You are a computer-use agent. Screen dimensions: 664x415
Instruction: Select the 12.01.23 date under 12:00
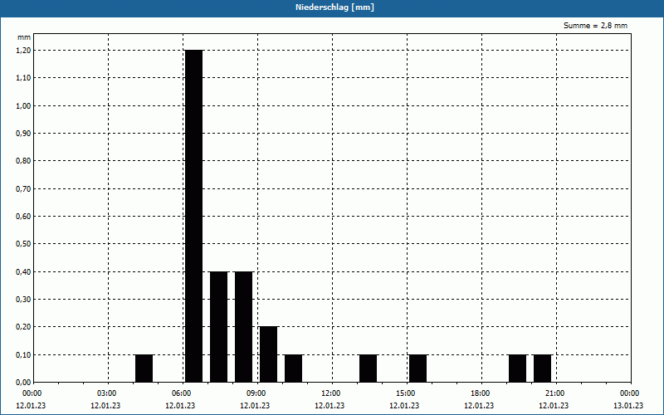coord(330,406)
